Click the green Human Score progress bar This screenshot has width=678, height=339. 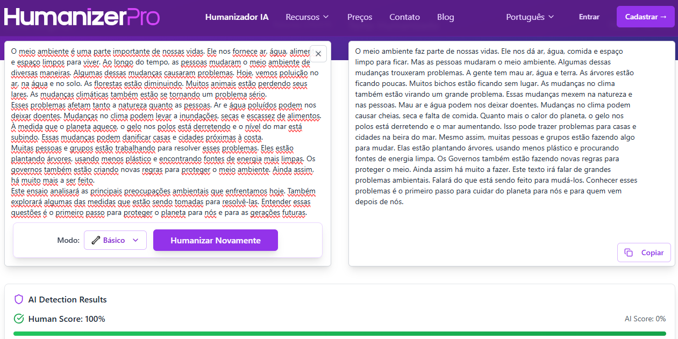[x=339, y=334]
